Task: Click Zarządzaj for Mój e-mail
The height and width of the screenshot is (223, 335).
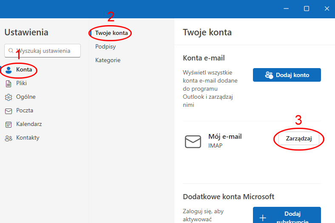Action: click(x=299, y=139)
